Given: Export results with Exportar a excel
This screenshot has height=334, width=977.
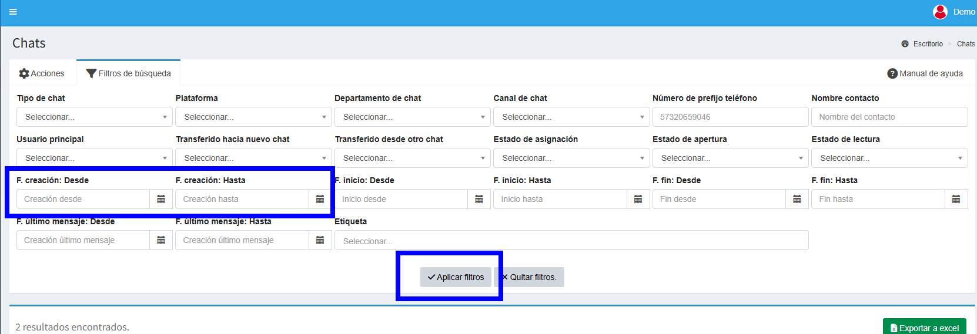Looking at the screenshot, I should pos(925,328).
